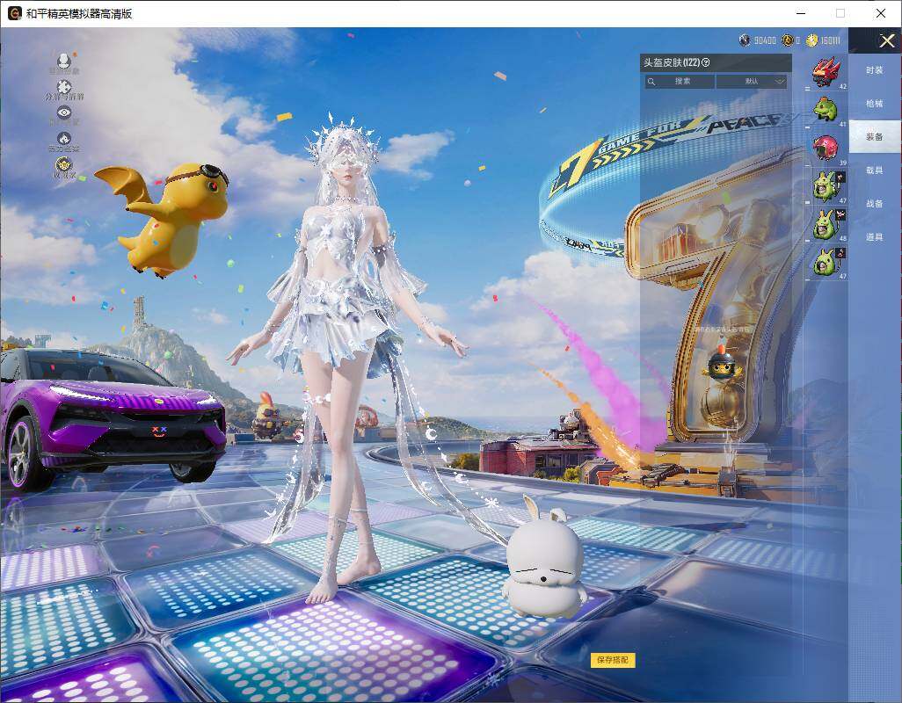Click the gold badge icon on left

tap(64, 167)
